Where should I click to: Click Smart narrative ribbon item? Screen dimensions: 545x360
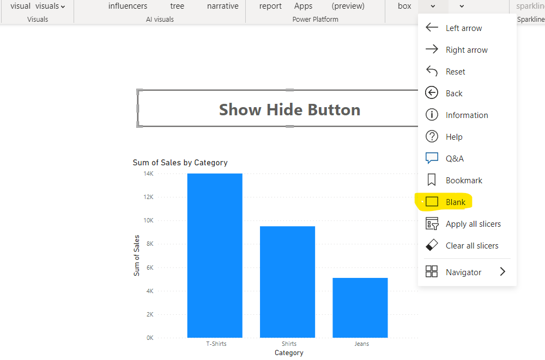point(223,6)
